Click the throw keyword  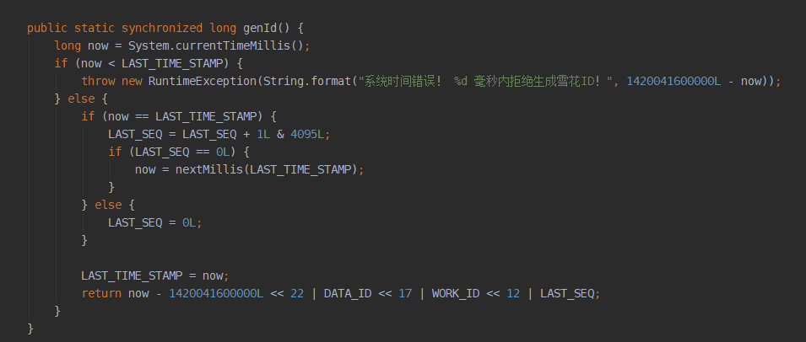[x=98, y=81]
